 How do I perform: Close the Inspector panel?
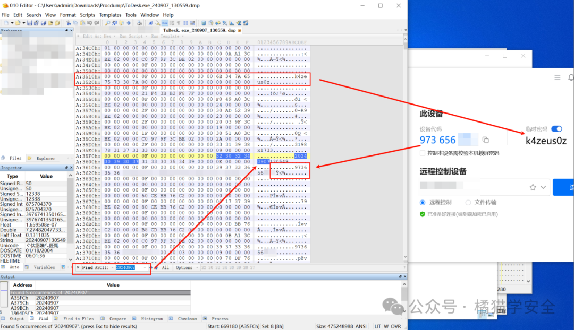pos(71,167)
